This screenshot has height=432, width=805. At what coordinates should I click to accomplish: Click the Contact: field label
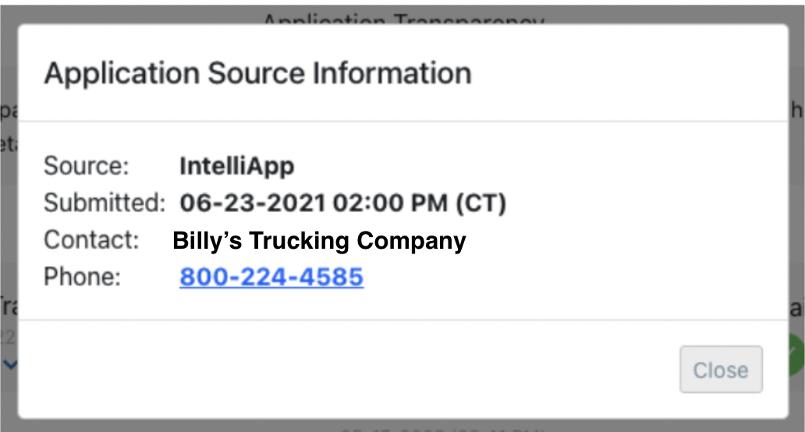pyautogui.click(x=91, y=240)
